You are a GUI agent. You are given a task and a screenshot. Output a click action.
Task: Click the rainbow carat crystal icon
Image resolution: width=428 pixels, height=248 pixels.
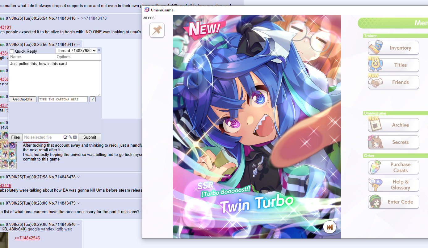(x=375, y=167)
